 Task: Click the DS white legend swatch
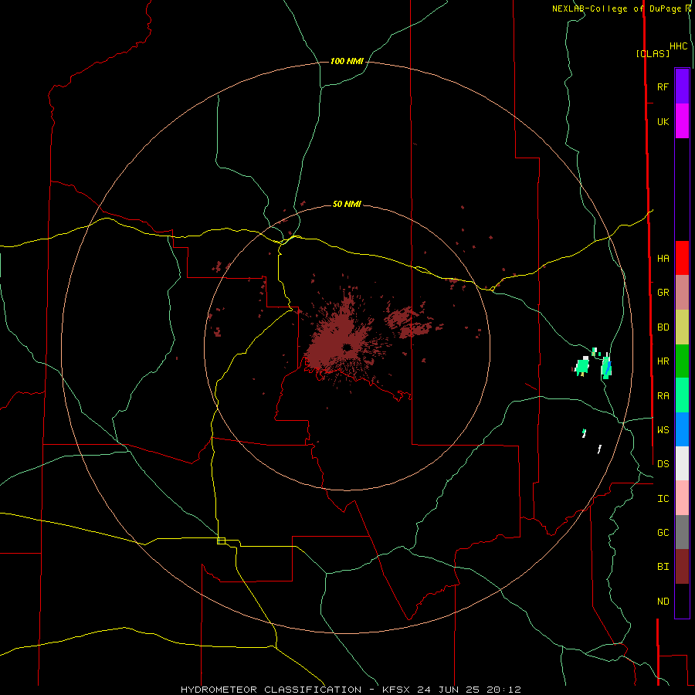point(682,463)
